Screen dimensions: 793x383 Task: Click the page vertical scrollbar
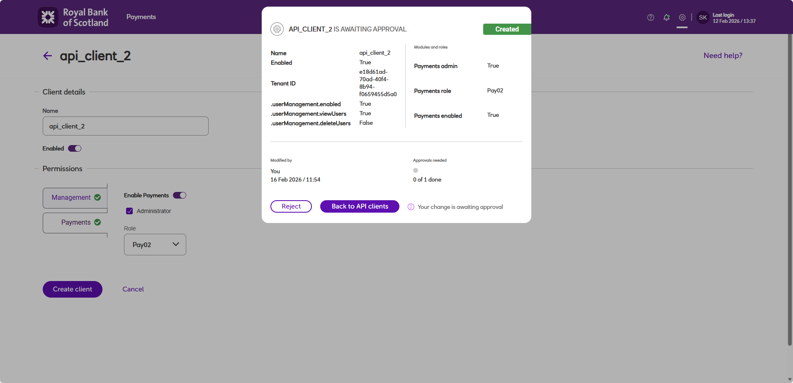click(790, 190)
